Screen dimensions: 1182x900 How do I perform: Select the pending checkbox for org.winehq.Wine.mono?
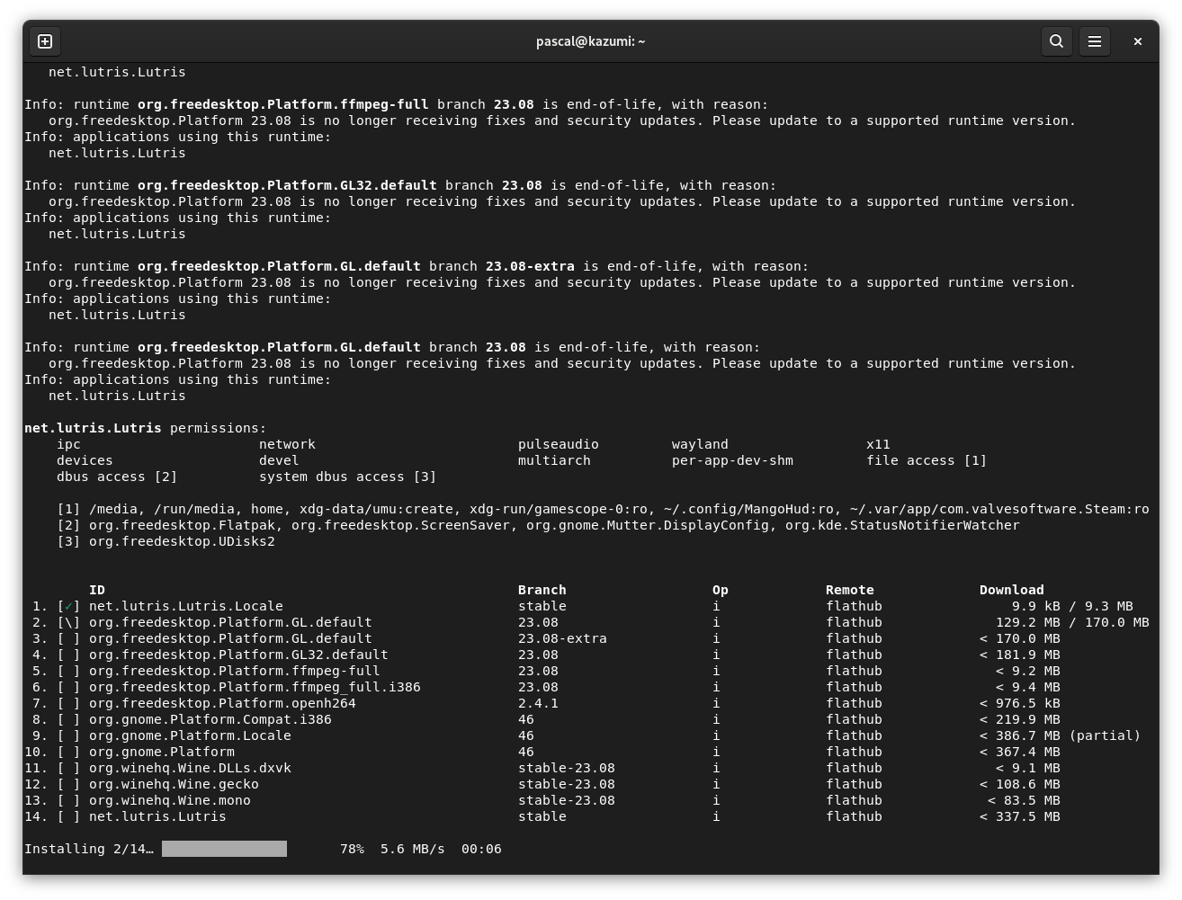coord(67,800)
